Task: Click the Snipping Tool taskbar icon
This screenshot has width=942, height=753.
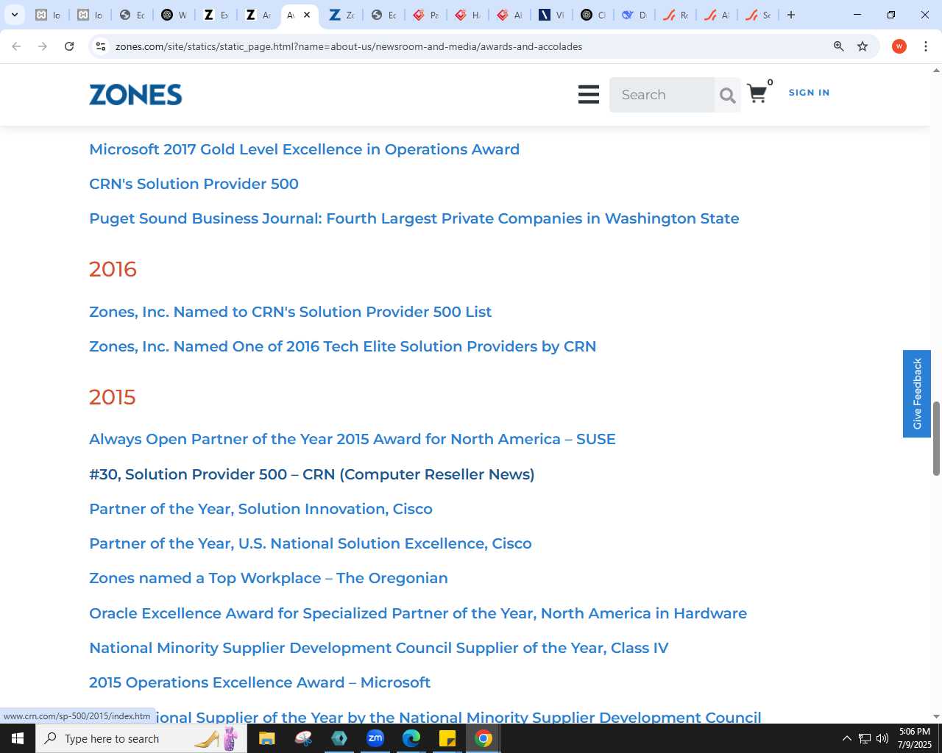Action: pos(303,738)
